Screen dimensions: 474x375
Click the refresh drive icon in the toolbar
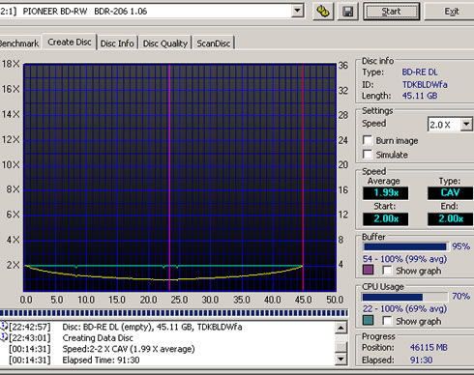tap(323, 12)
